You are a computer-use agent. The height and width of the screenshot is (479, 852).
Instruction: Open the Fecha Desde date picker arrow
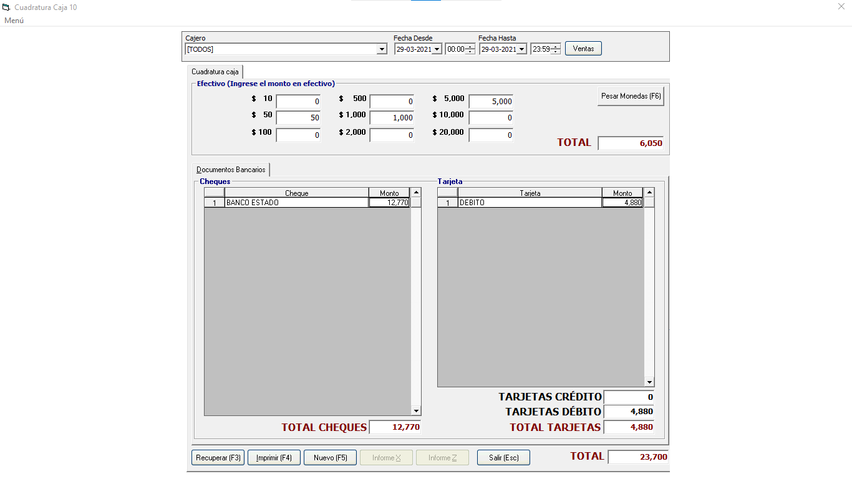point(437,49)
